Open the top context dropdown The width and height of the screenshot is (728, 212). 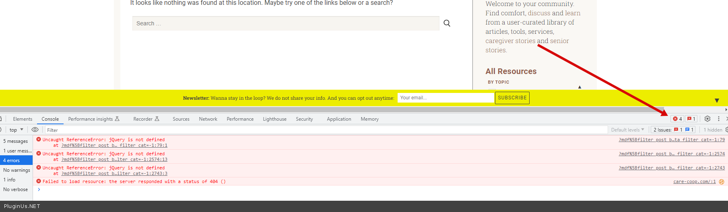(16, 130)
